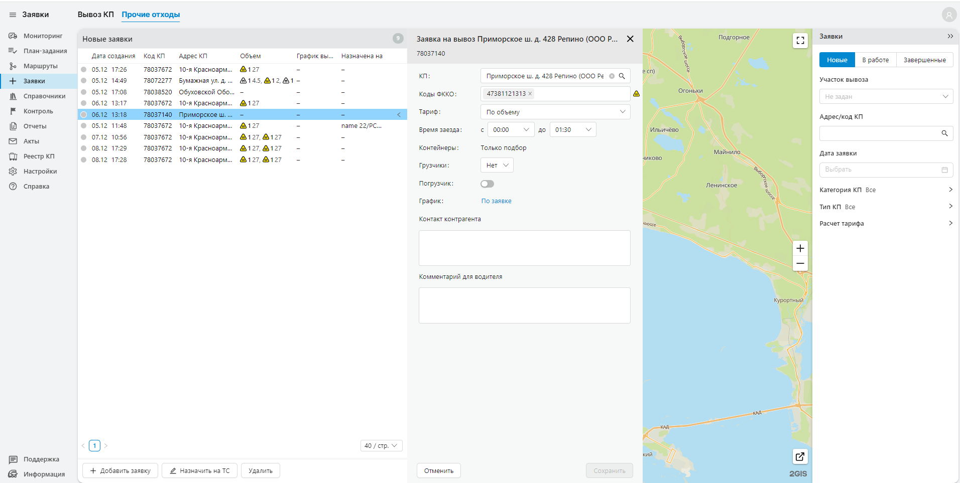Screen dimensions: 960x483
Task: Open fullscreen map view icon
Action: [x=800, y=41]
